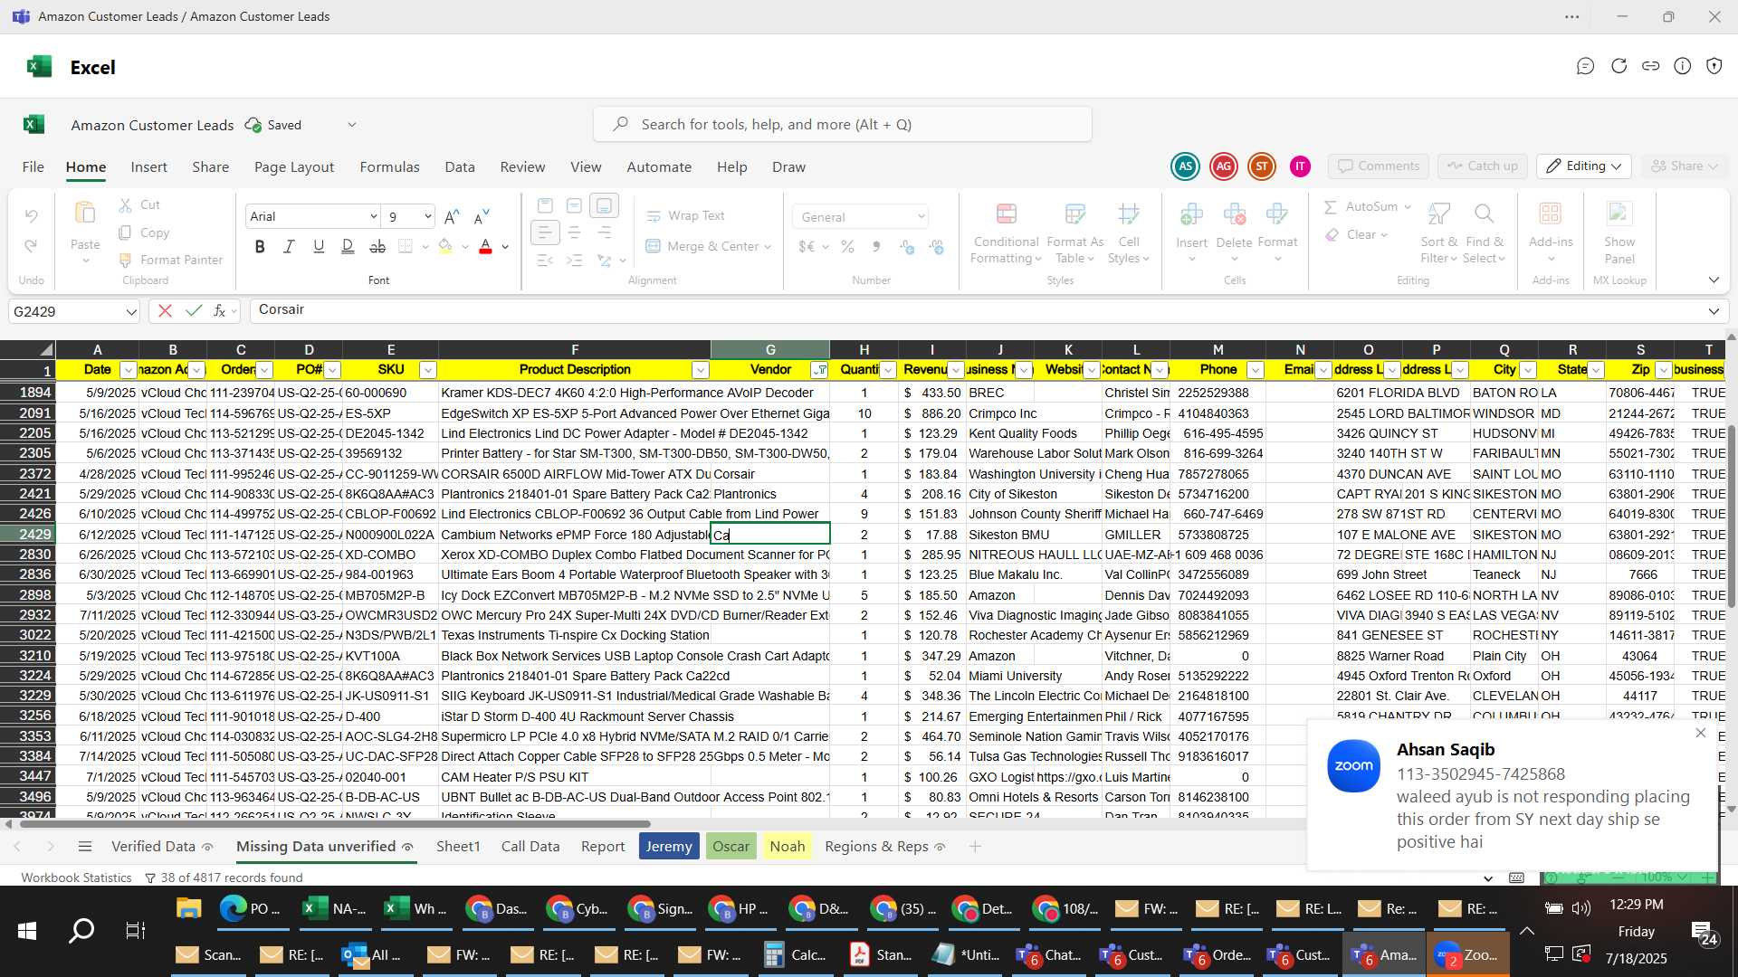Click the Name Box showing G2429
Screen dimensions: 1738x977
pos(74,312)
